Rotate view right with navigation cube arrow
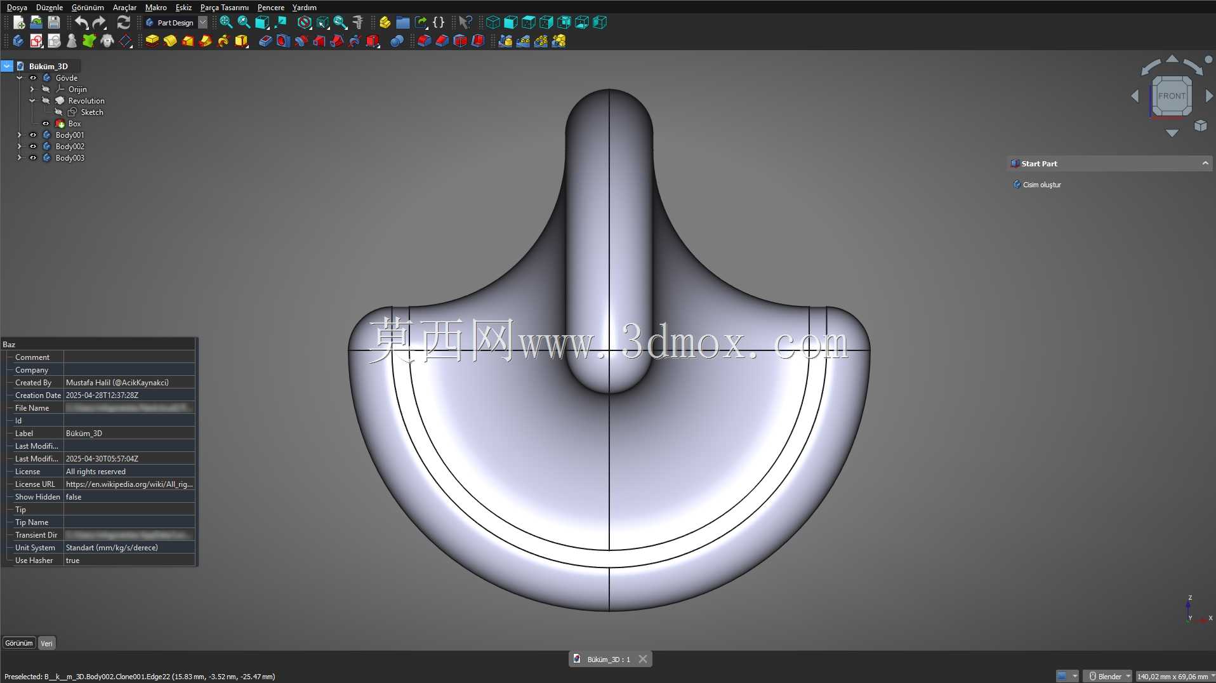The width and height of the screenshot is (1216, 683). (x=1209, y=96)
